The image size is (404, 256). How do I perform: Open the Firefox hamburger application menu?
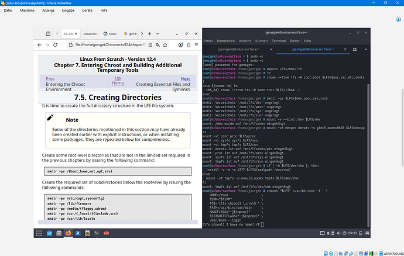pyautogui.click(x=196, y=45)
